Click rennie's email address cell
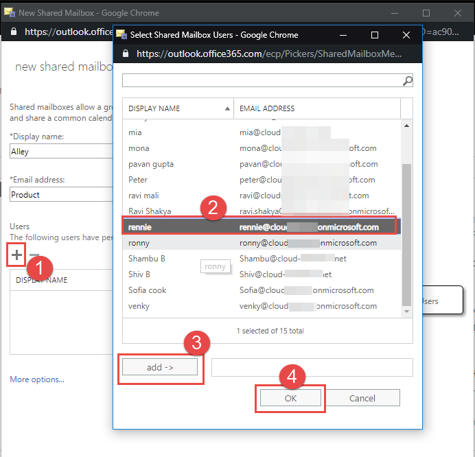 [x=309, y=227]
